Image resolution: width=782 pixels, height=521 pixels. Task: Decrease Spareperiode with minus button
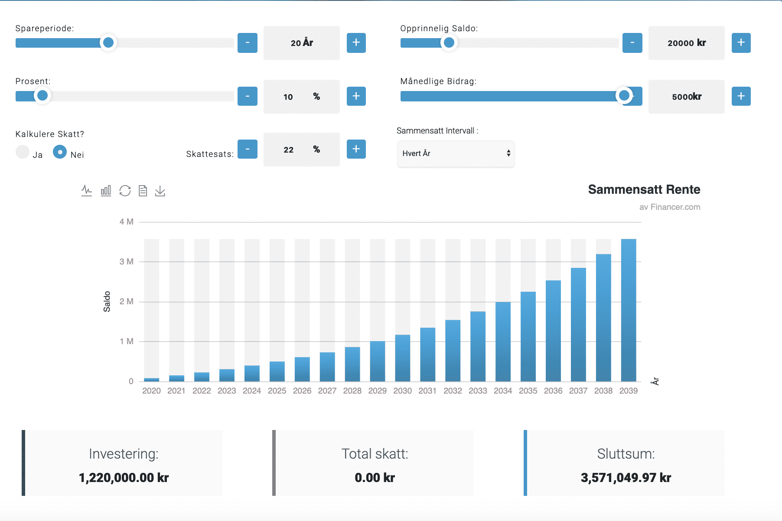pyautogui.click(x=247, y=43)
